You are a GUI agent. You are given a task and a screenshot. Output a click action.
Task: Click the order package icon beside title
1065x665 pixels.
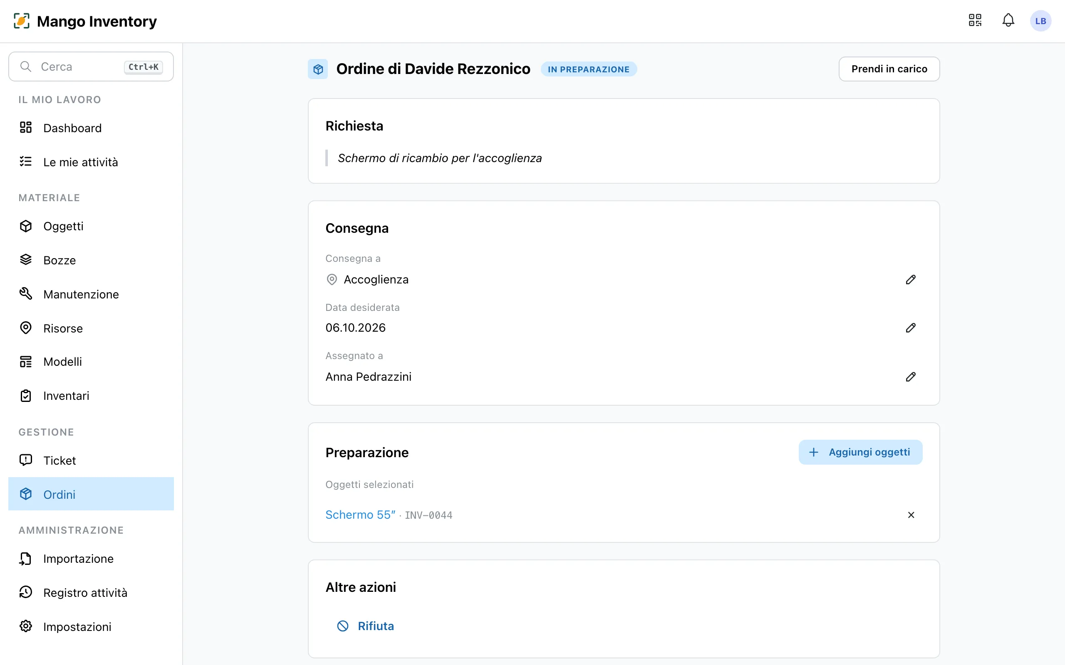coord(318,69)
